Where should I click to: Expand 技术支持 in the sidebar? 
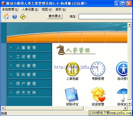29,93
